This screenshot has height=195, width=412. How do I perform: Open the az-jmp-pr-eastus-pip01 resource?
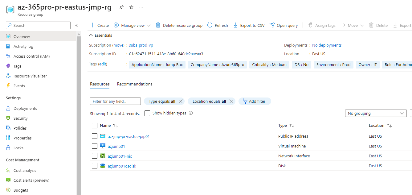129,136
